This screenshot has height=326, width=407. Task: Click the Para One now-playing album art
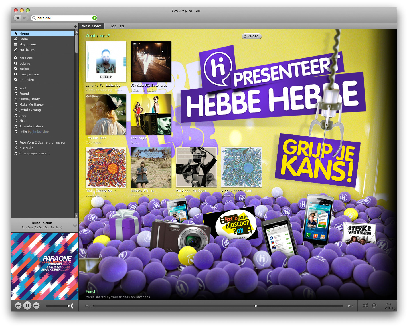pos(45,266)
